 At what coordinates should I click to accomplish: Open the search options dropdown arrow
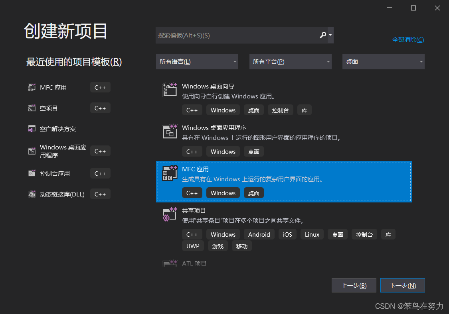pyautogui.click(x=330, y=35)
